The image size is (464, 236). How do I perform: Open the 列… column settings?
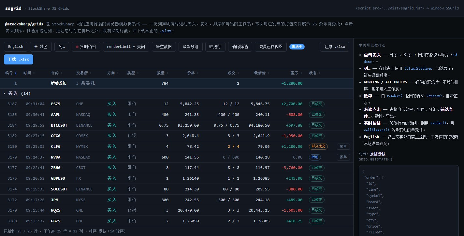[x=62, y=47]
